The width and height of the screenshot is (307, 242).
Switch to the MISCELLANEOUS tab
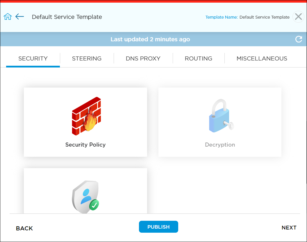coord(262,58)
